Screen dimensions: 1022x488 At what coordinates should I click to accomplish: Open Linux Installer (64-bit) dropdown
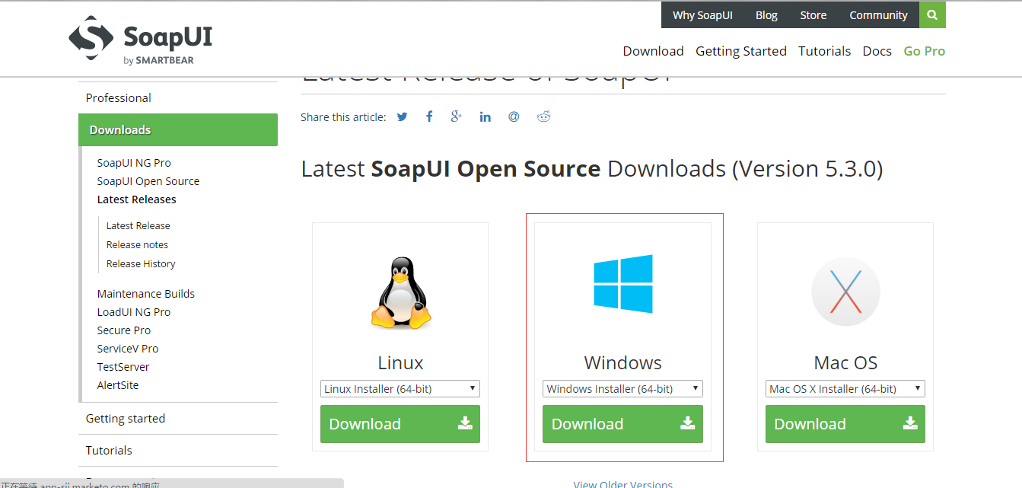tap(400, 388)
